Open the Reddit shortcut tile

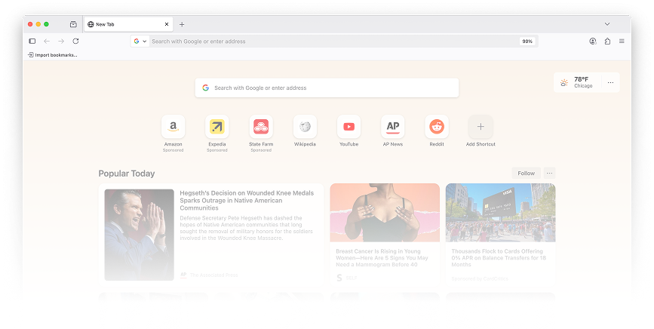click(x=437, y=127)
